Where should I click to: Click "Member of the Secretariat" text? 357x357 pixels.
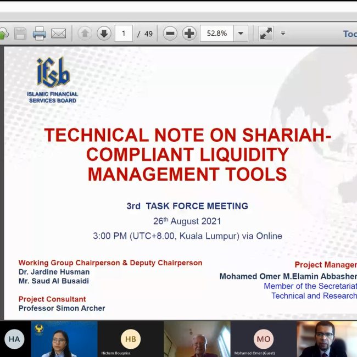310,286
